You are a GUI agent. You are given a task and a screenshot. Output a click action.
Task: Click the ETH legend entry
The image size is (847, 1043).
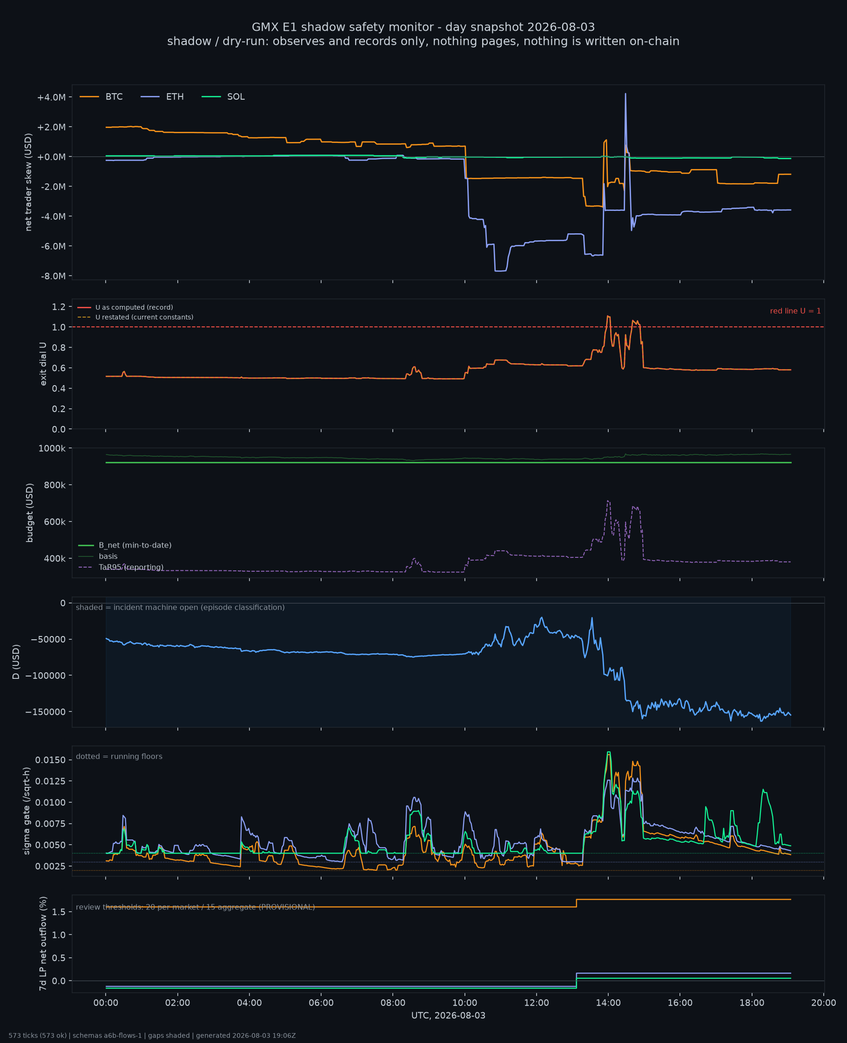click(162, 97)
